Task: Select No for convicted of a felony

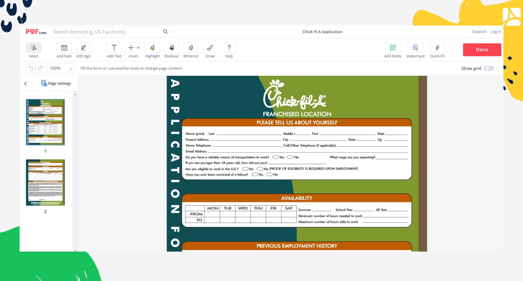Action: pos(270,174)
